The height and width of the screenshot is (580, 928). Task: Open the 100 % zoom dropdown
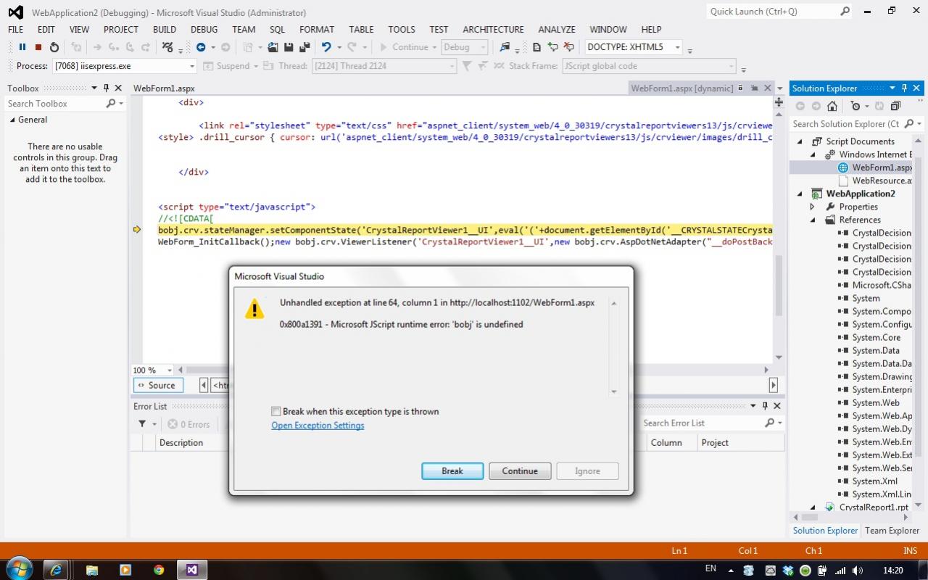pos(169,370)
